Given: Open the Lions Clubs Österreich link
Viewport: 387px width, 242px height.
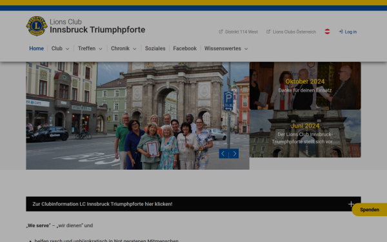Looking at the screenshot, I should [x=294, y=32].
